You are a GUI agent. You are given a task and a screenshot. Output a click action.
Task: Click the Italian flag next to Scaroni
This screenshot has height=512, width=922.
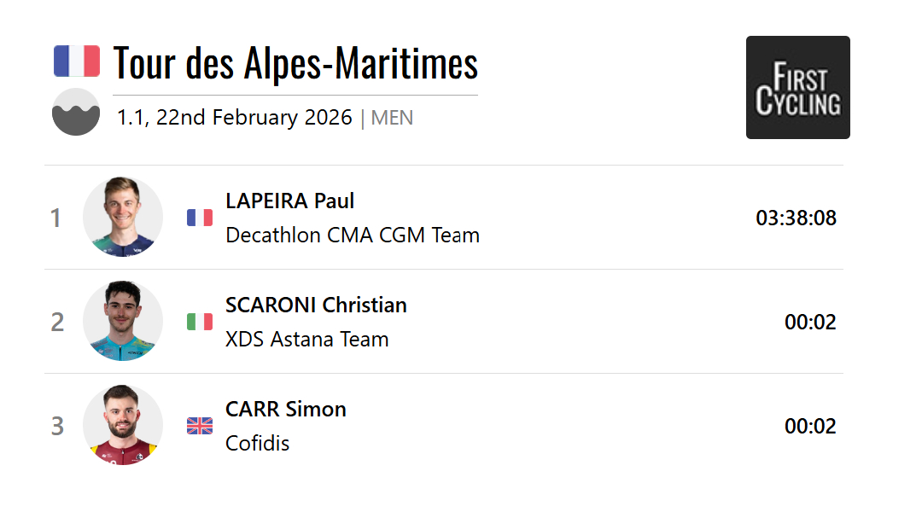(200, 322)
